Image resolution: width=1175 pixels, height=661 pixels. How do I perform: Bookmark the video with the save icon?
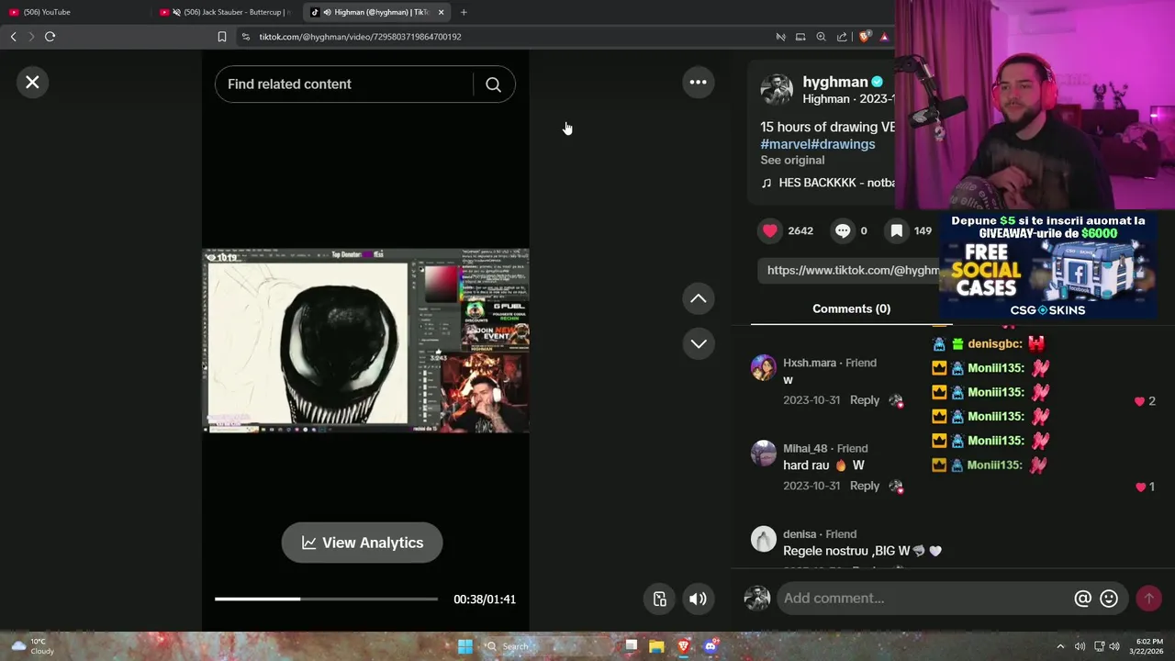click(x=896, y=230)
